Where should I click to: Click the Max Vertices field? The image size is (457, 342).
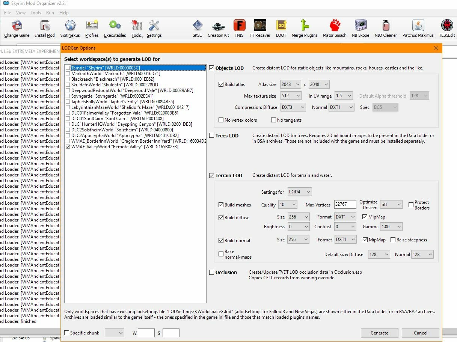345,205
